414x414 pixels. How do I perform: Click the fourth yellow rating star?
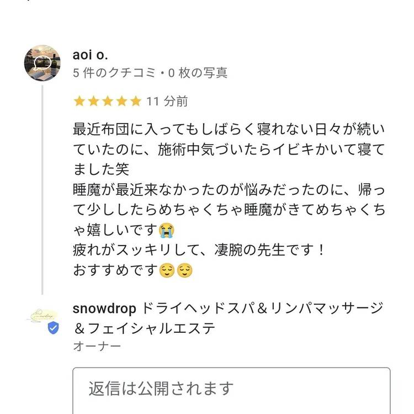pos(121,102)
